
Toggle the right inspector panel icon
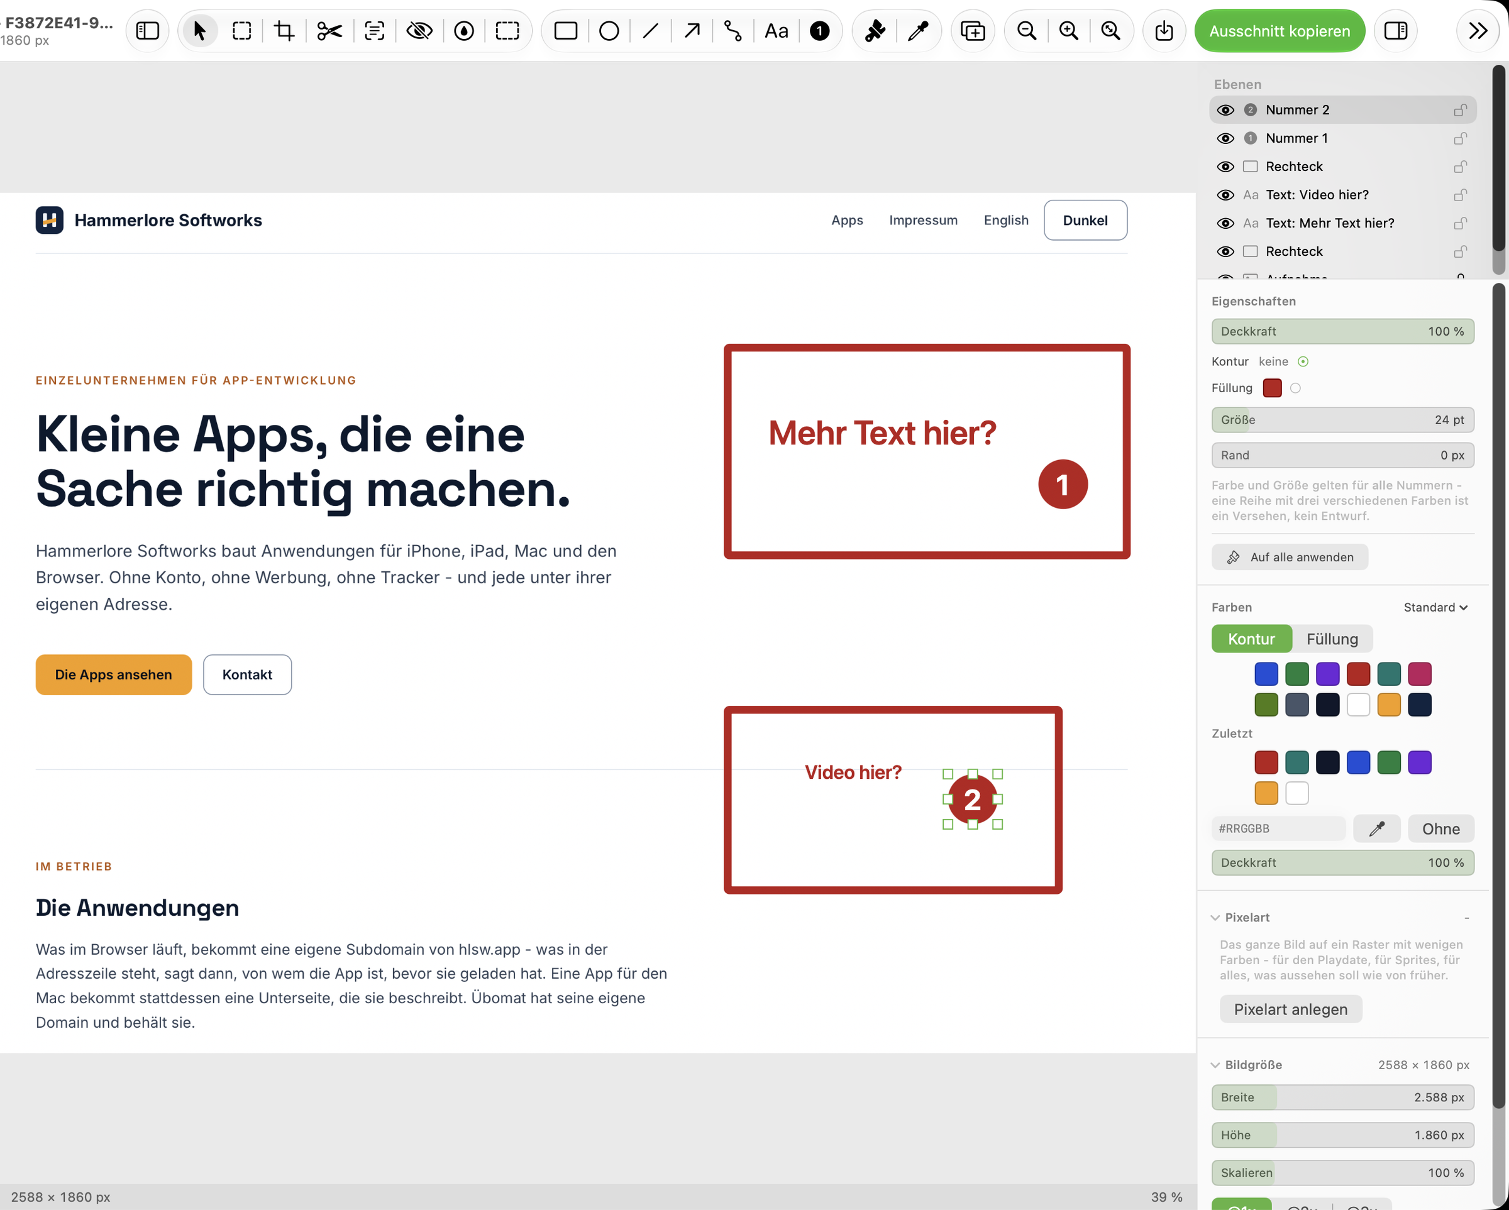coord(1396,31)
